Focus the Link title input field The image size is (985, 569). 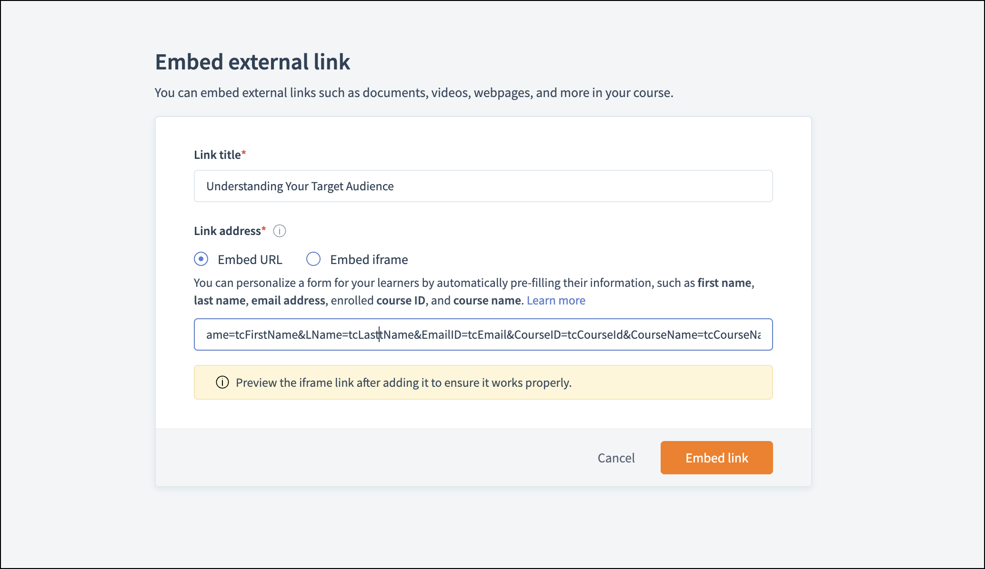483,186
